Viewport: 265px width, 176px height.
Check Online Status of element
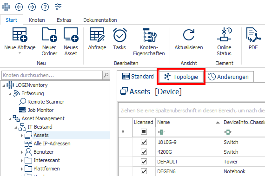click(x=224, y=41)
